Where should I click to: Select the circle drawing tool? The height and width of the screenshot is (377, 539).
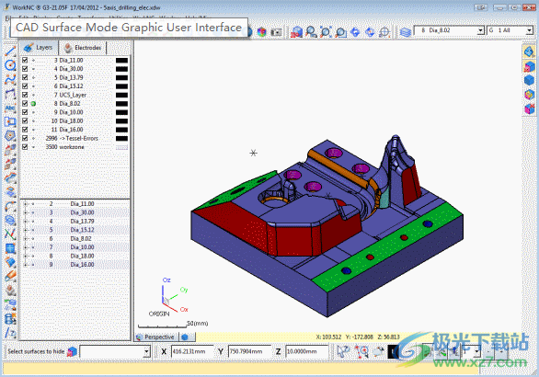pos(10,65)
